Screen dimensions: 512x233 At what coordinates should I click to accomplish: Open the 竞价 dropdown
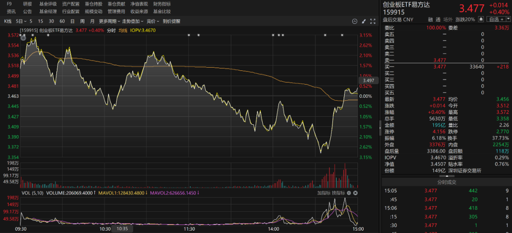tap(153, 21)
